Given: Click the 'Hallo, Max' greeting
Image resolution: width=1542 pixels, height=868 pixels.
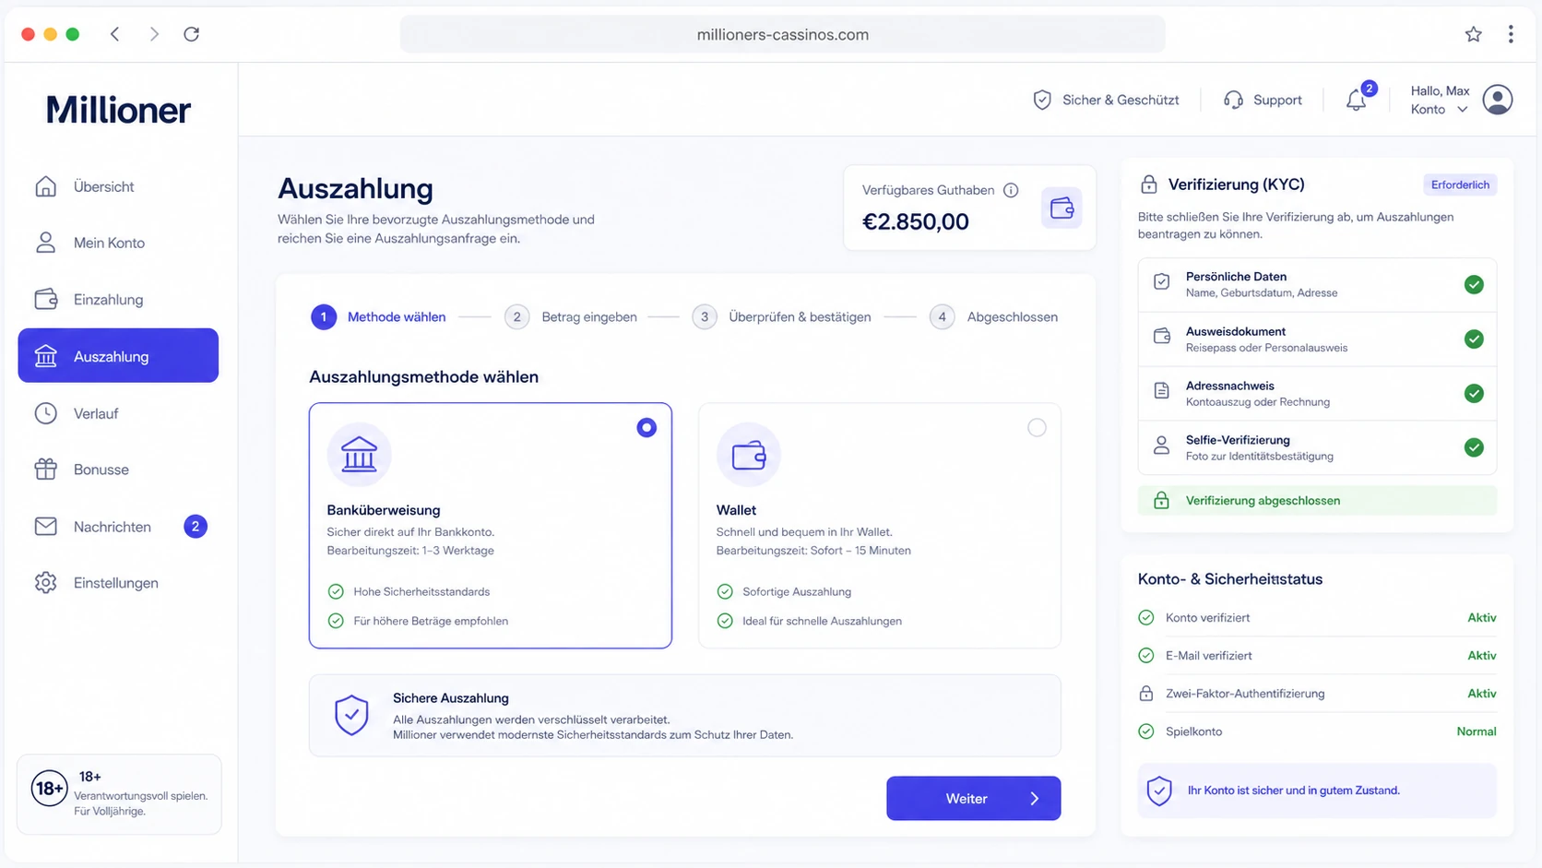Looking at the screenshot, I should click(1440, 90).
